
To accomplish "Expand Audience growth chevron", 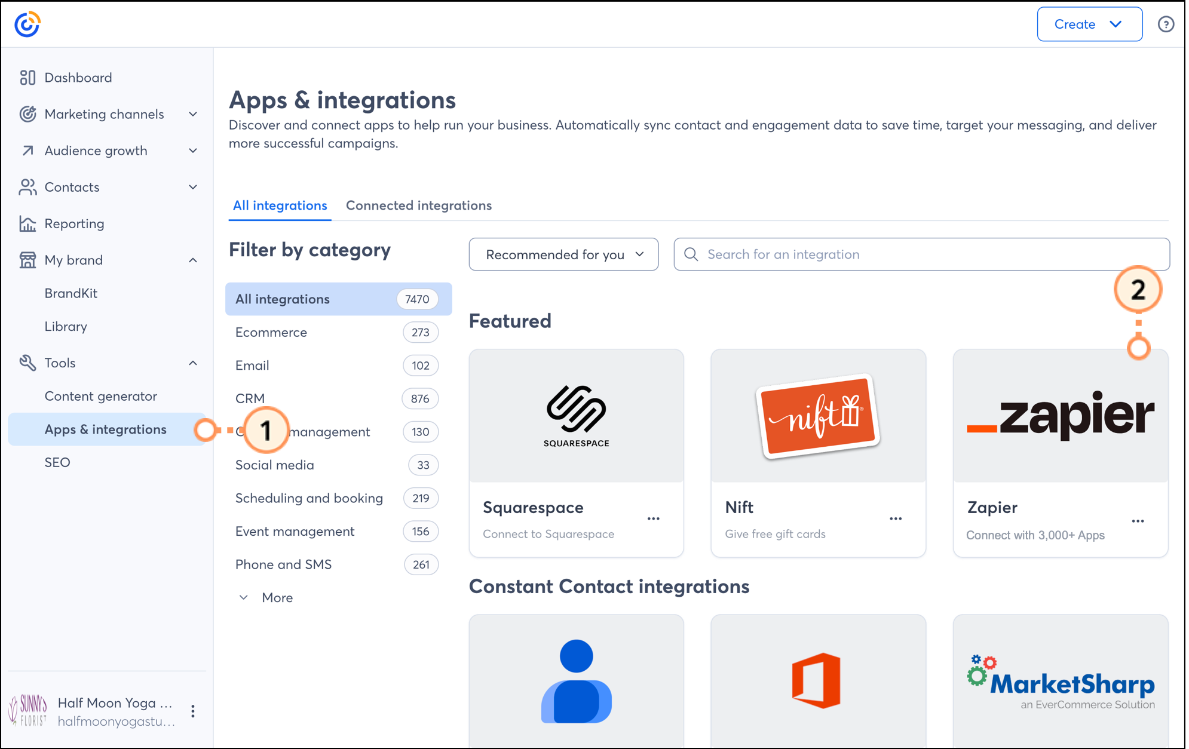I will tap(193, 151).
